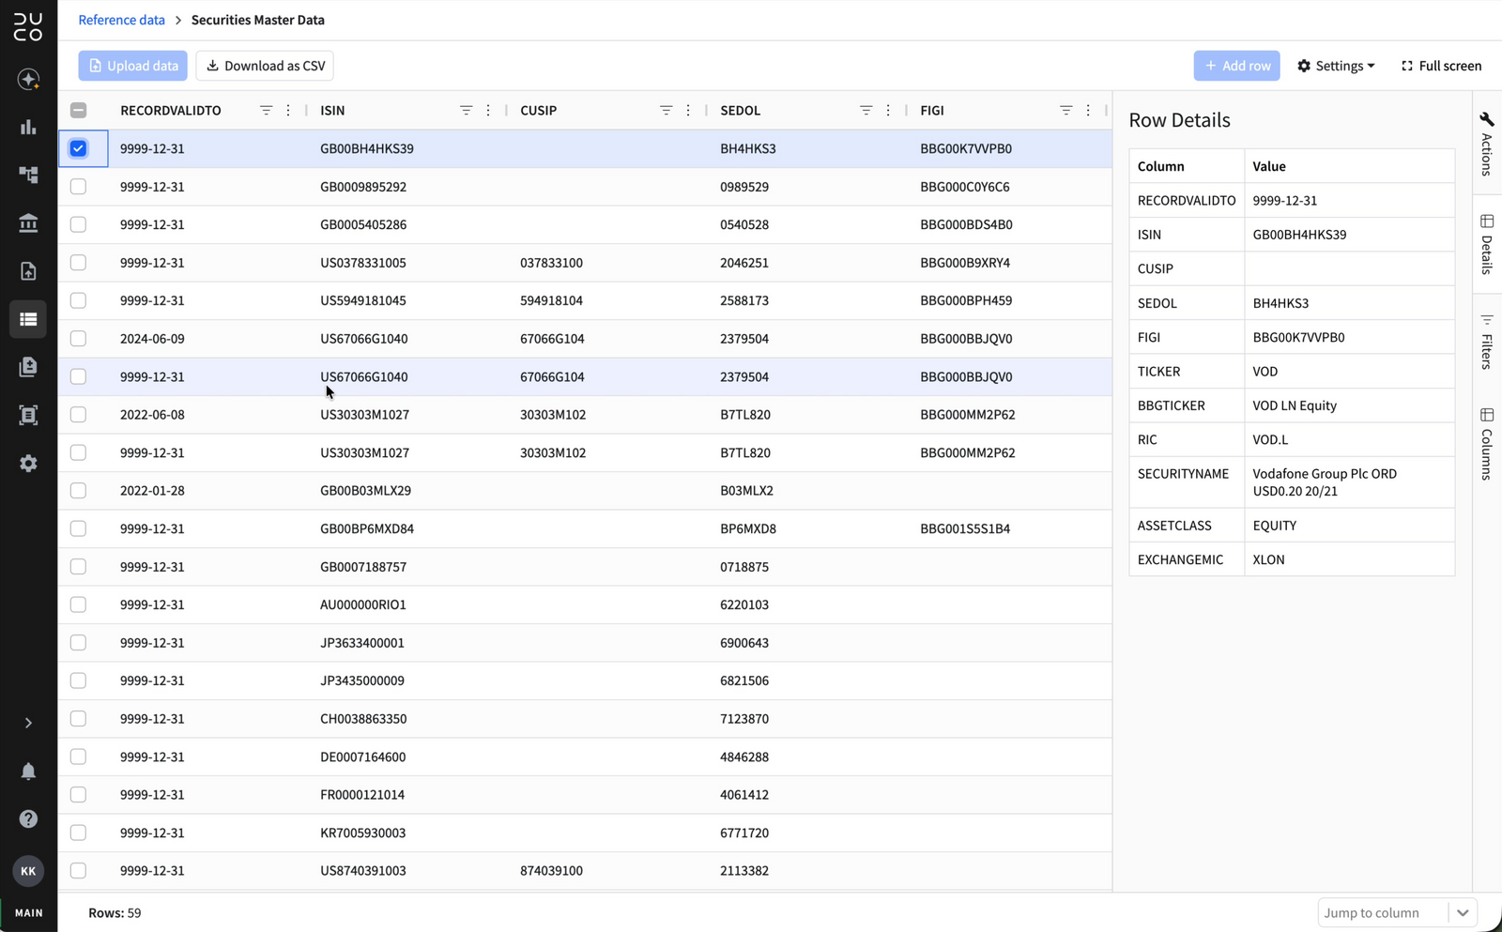Select the SEDOL cell 7123870

coord(744,719)
